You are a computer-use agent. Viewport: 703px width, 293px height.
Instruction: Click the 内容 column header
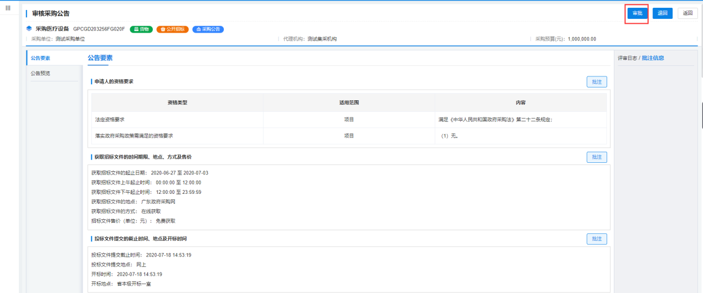(x=520, y=103)
